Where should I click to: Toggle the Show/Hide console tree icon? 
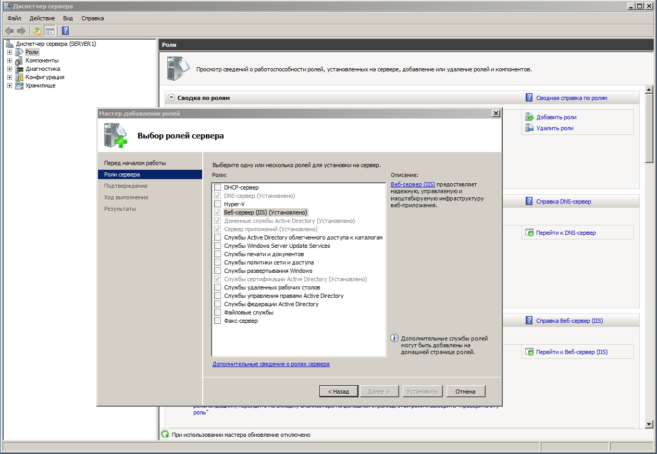[x=50, y=31]
